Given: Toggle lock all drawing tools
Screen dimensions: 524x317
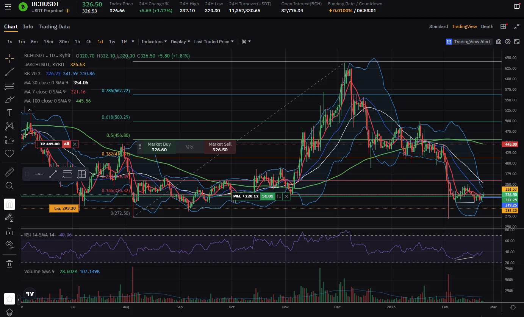Looking at the screenshot, I should tap(9, 232).
